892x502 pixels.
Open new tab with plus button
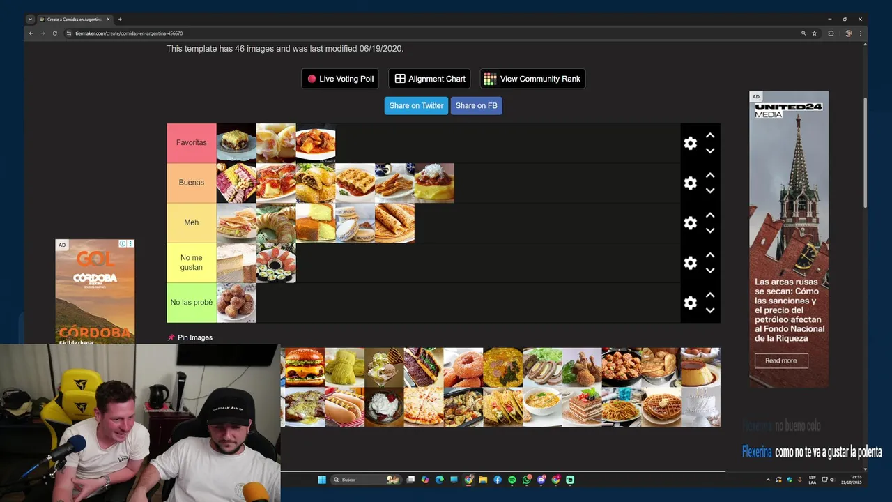[120, 20]
